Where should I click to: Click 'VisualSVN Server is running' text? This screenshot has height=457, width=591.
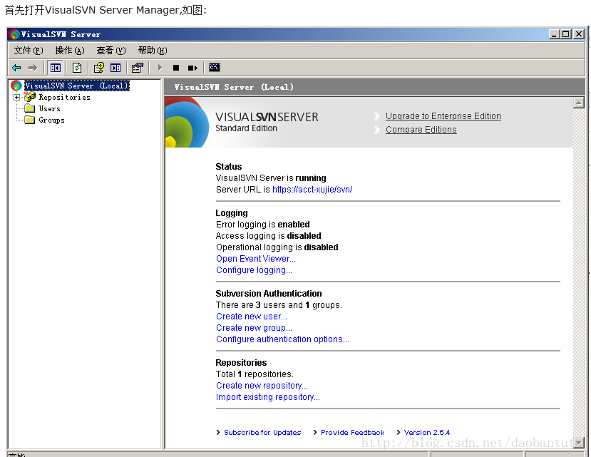tap(271, 178)
